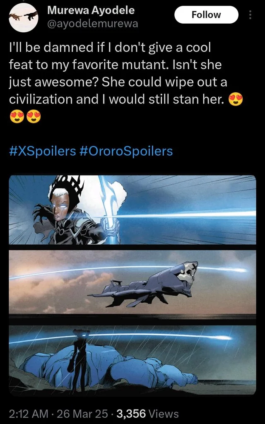Follow Murewa Ayodele's account

click(206, 14)
